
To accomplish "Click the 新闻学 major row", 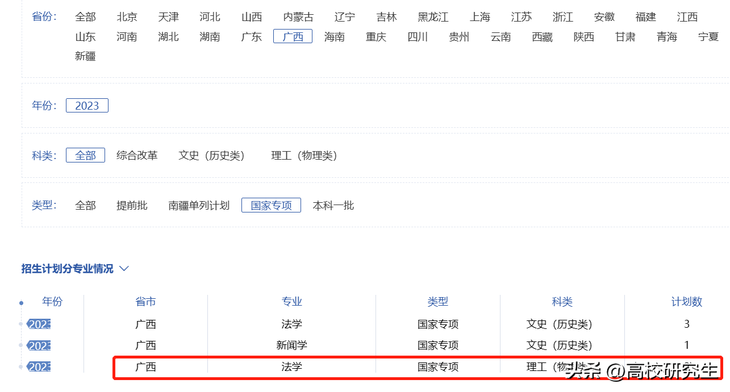I will [291, 345].
